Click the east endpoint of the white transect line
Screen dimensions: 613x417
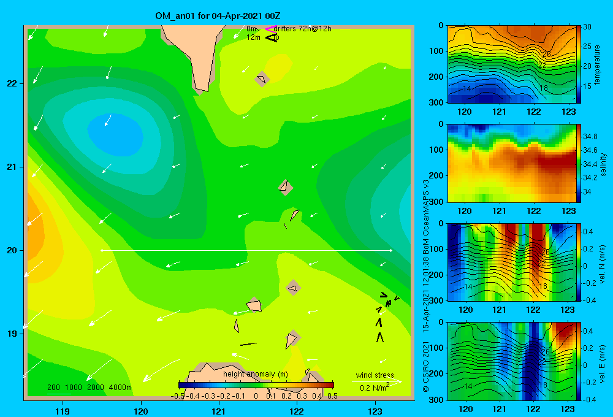pyautogui.click(x=391, y=250)
